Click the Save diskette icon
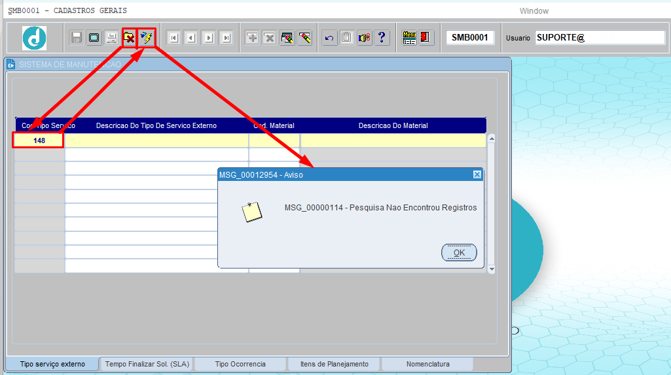Image resolution: width=671 pixels, height=375 pixels. (77, 38)
